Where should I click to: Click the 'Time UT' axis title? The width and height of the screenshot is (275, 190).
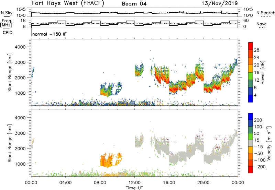134,188
